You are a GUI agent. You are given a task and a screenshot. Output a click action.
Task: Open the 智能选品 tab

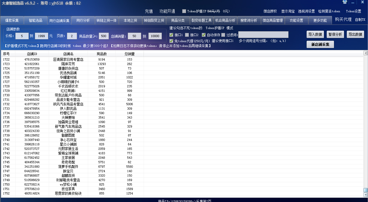tap(35, 20)
